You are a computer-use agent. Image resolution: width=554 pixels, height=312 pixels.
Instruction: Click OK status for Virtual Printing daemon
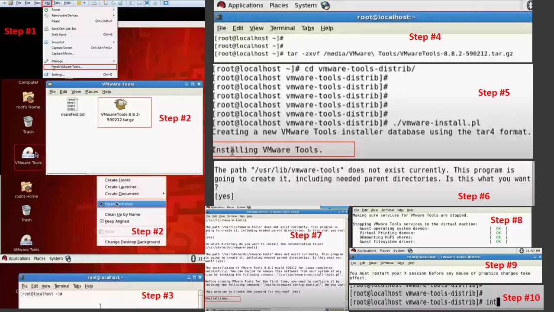click(x=499, y=233)
